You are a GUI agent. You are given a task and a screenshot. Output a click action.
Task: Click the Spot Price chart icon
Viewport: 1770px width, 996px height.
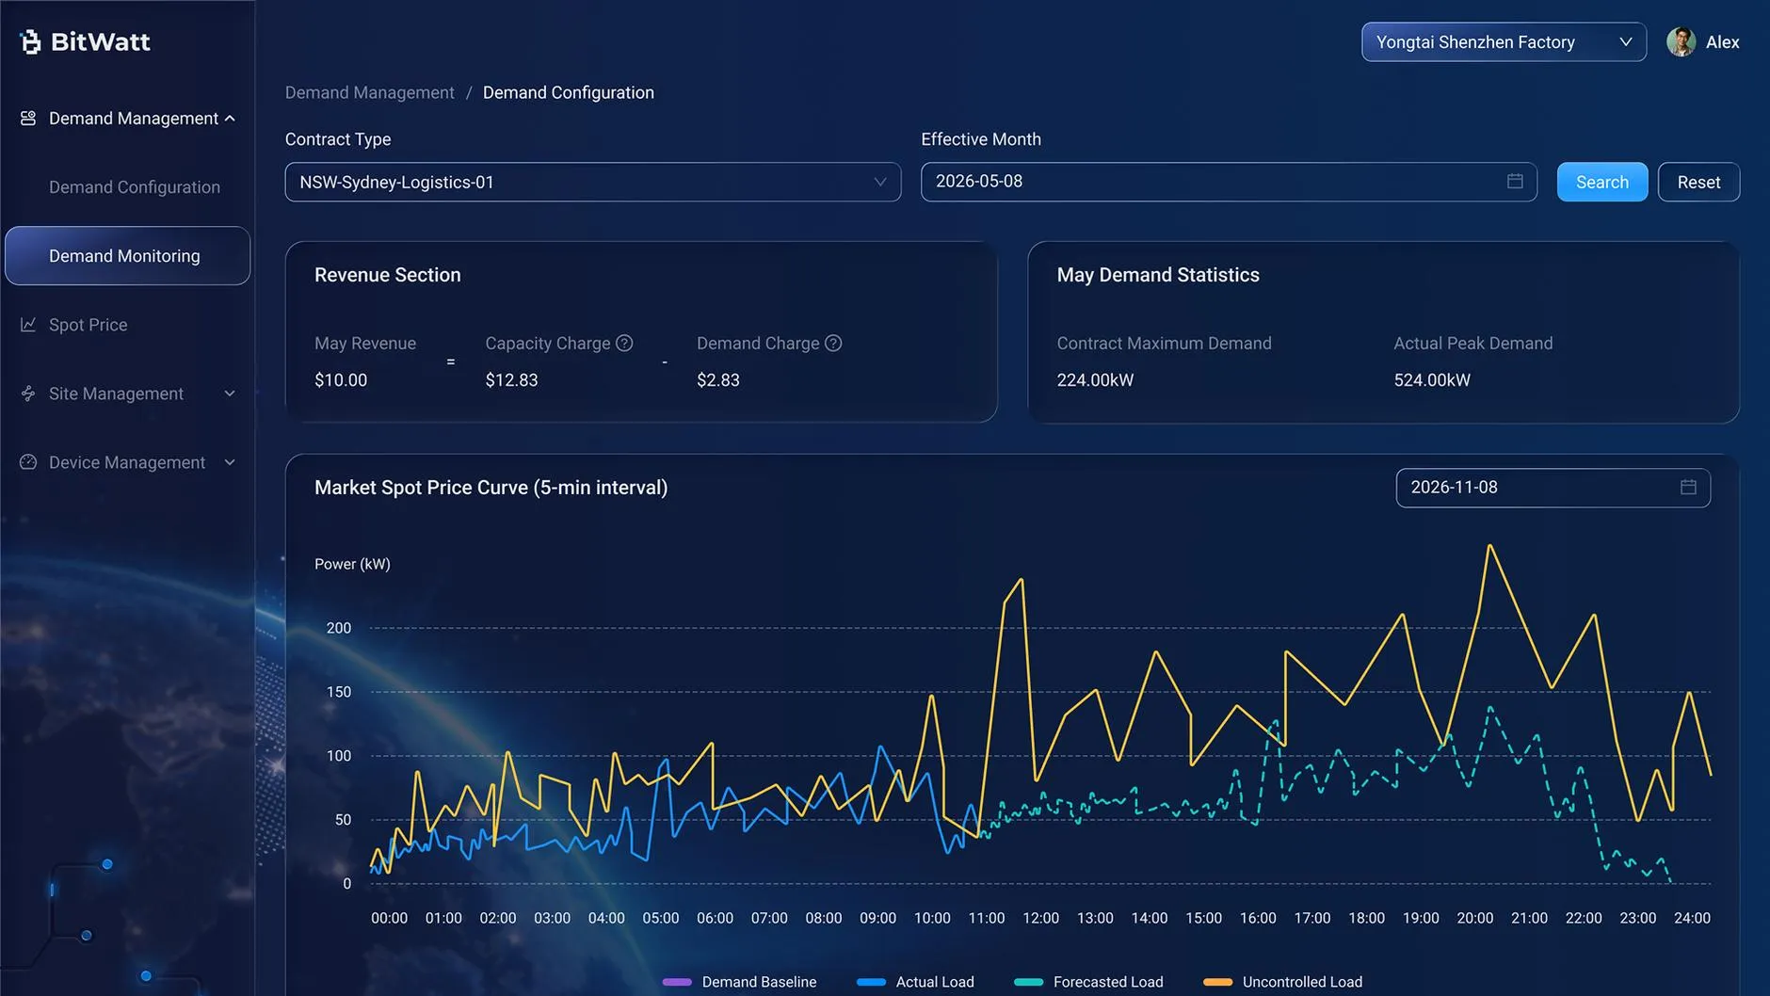pyautogui.click(x=28, y=324)
